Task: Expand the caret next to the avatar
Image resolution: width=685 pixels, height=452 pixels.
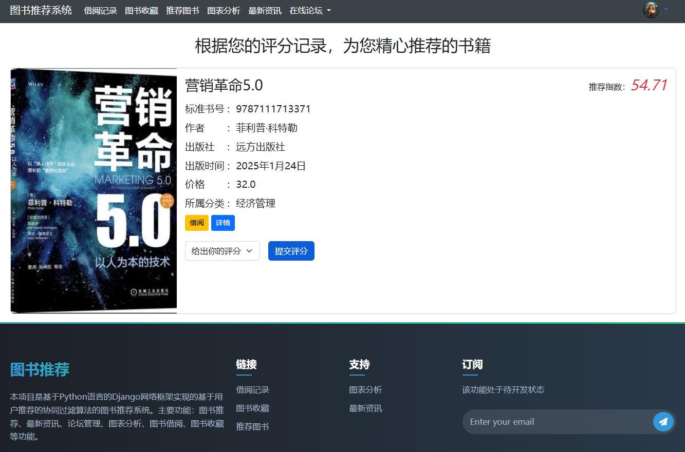Action: point(666,9)
